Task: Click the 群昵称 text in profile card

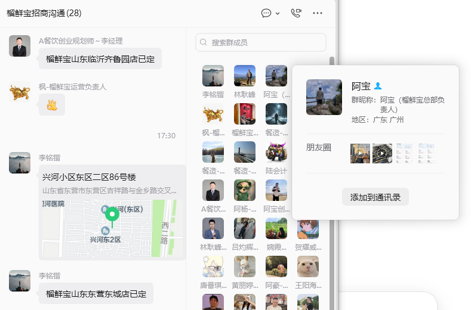Action: coord(398,104)
